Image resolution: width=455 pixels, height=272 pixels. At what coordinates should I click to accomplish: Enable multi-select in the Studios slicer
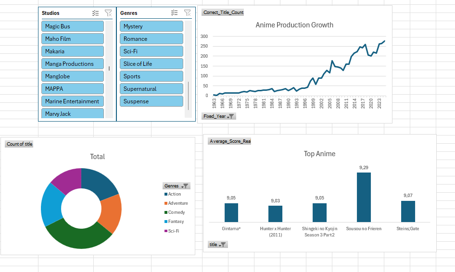click(x=96, y=13)
